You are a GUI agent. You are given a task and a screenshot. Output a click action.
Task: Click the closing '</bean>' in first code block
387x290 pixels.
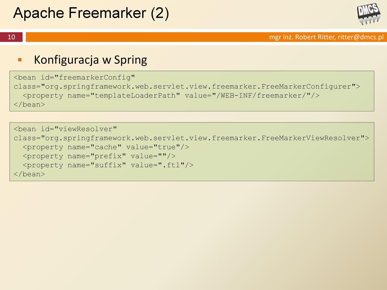tap(29, 105)
